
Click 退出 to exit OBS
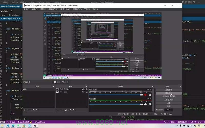[x=169, y=106]
